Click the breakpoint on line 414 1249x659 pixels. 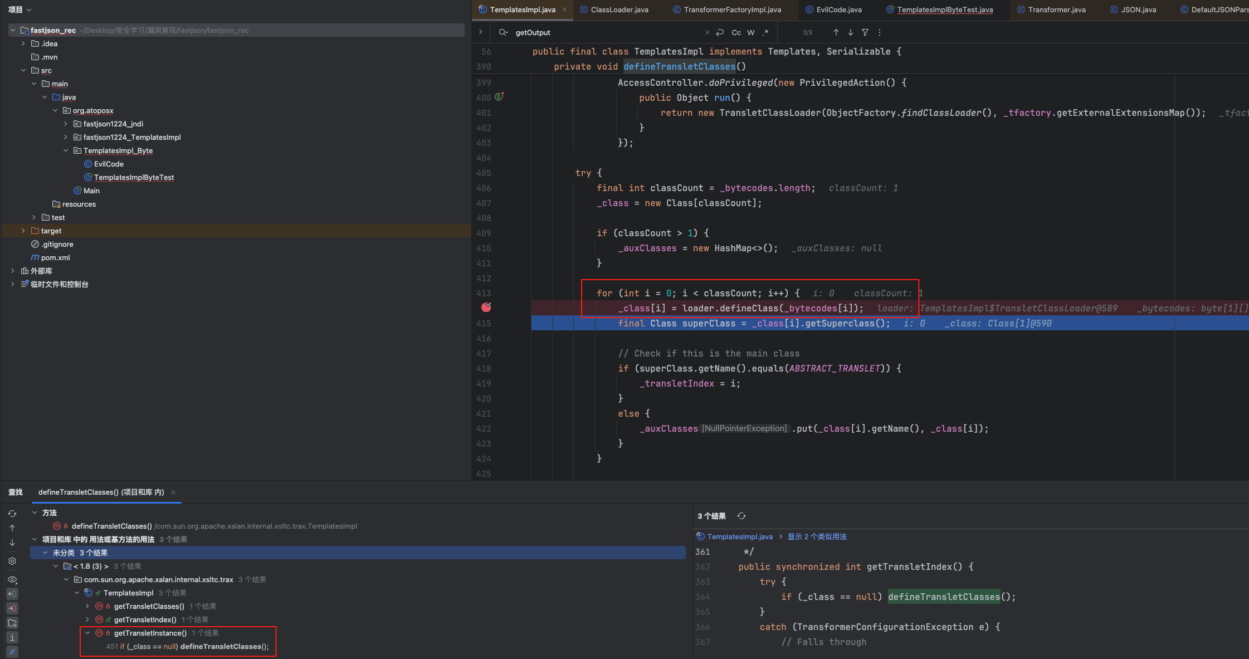point(486,307)
